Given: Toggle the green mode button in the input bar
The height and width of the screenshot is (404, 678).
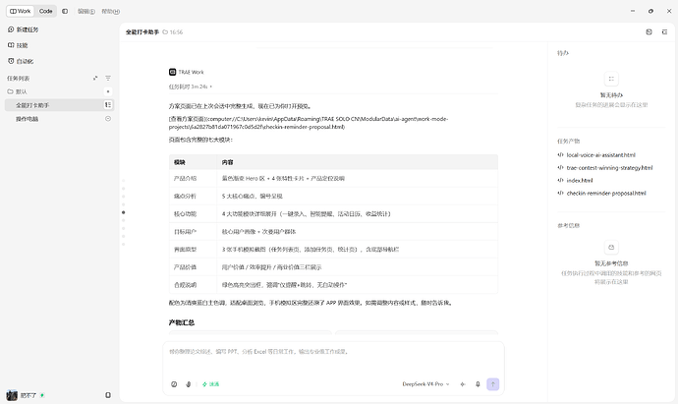Looking at the screenshot, I should click(210, 384).
